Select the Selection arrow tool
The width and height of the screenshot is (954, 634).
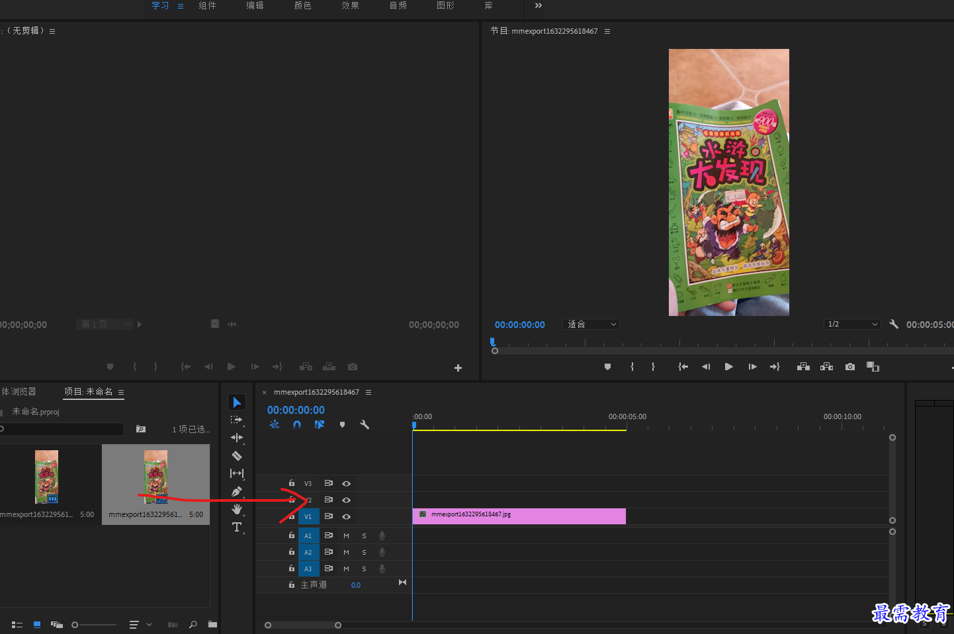[x=237, y=402]
